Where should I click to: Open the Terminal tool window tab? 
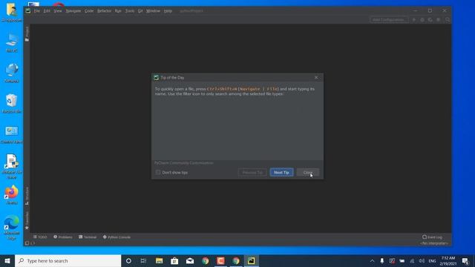pos(88,237)
